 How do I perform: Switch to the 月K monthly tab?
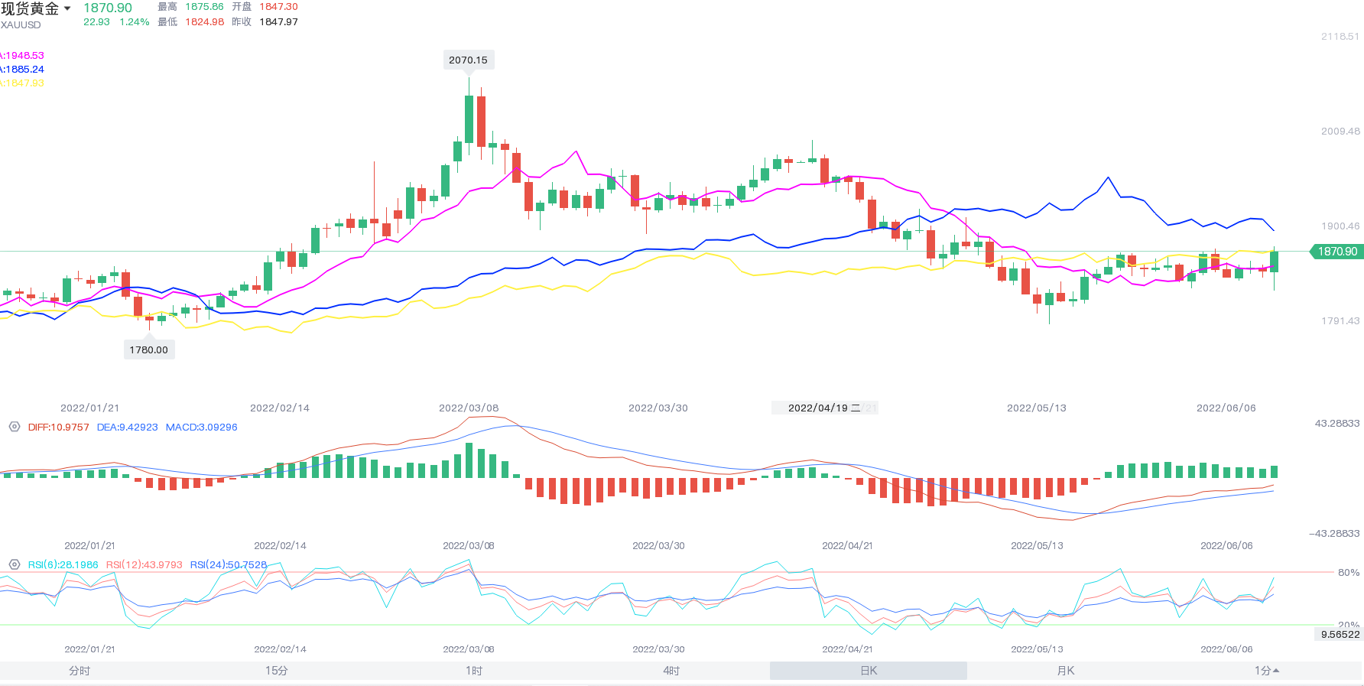tap(1066, 671)
